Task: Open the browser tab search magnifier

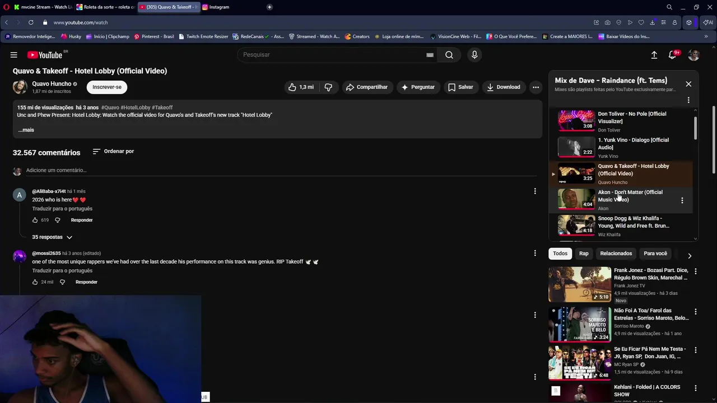Action: pyautogui.click(x=669, y=7)
